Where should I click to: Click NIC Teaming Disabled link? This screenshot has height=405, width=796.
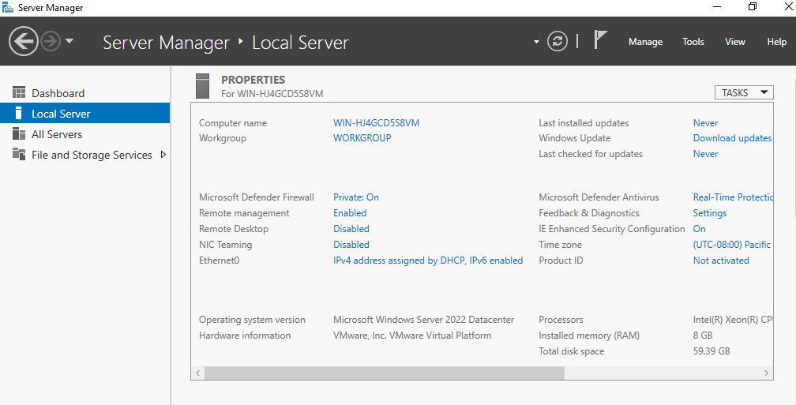351,245
